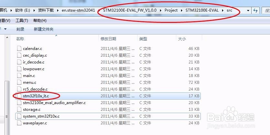The height and width of the screenshot is (135, 270).
Task: Open the 帮助(H) menu
Action: coord(40,21)
